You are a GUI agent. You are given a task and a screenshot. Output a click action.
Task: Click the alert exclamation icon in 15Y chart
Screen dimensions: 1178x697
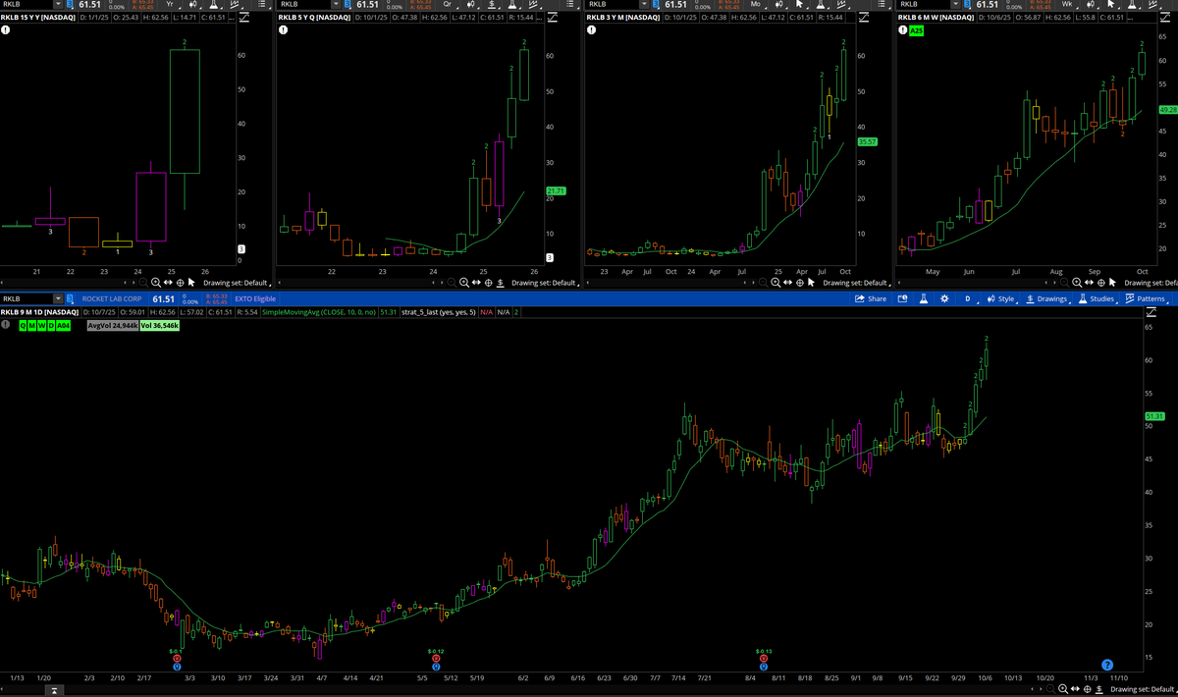point(5,29)
